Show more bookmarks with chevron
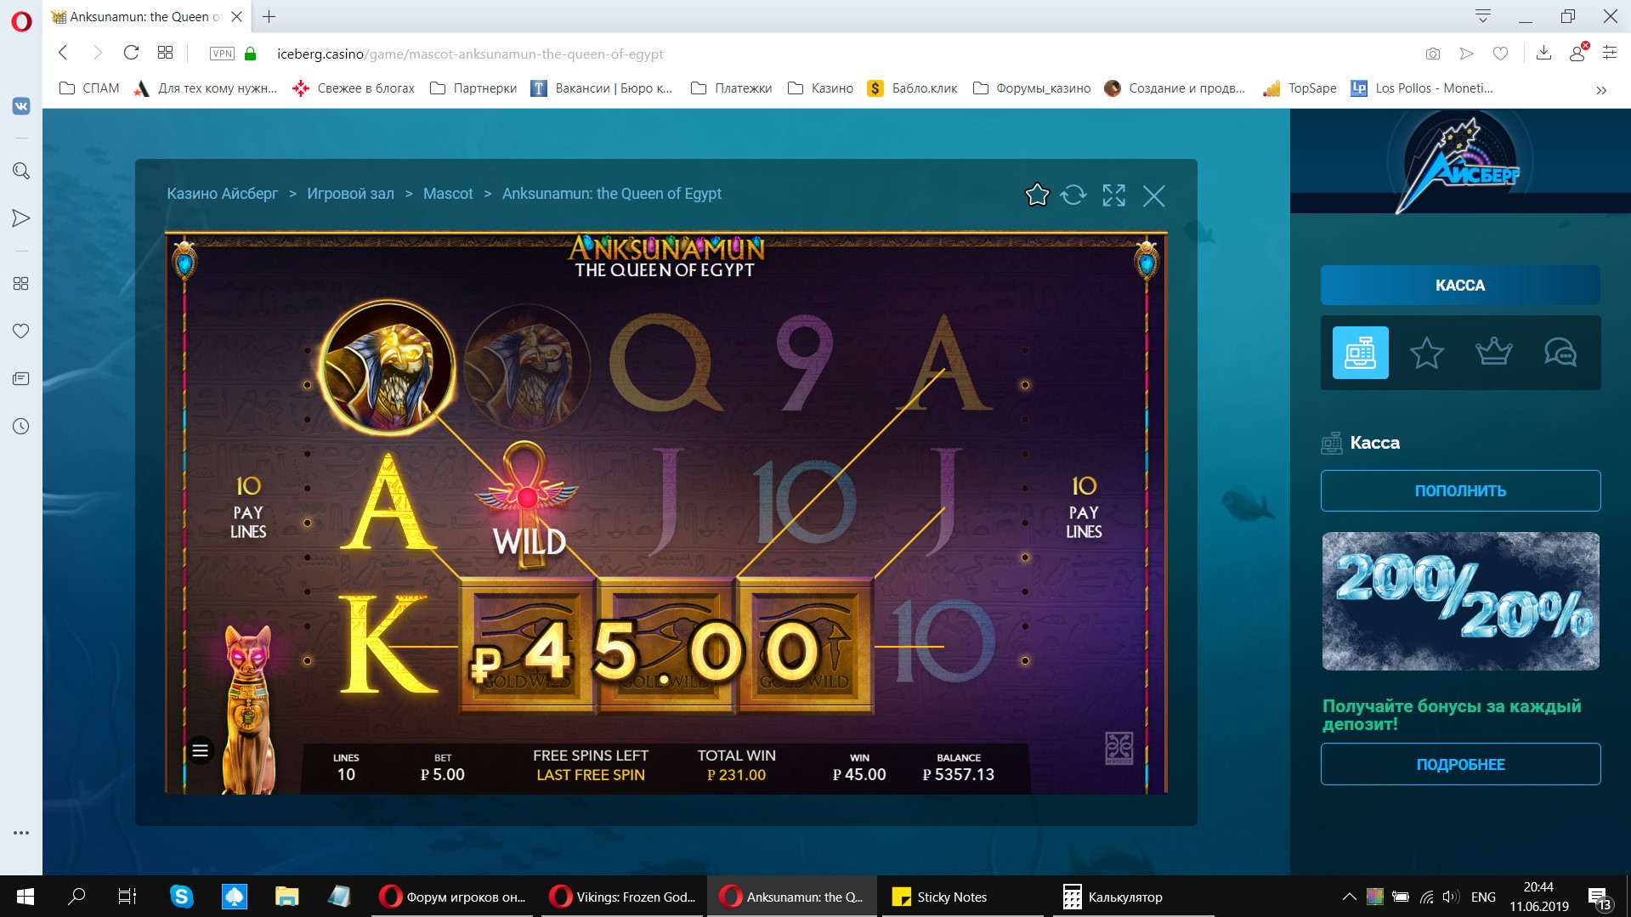 pos(1601,89)
